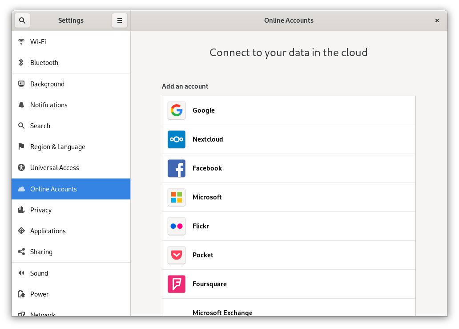Click the Pocket logo icon

tap(176, 255)
